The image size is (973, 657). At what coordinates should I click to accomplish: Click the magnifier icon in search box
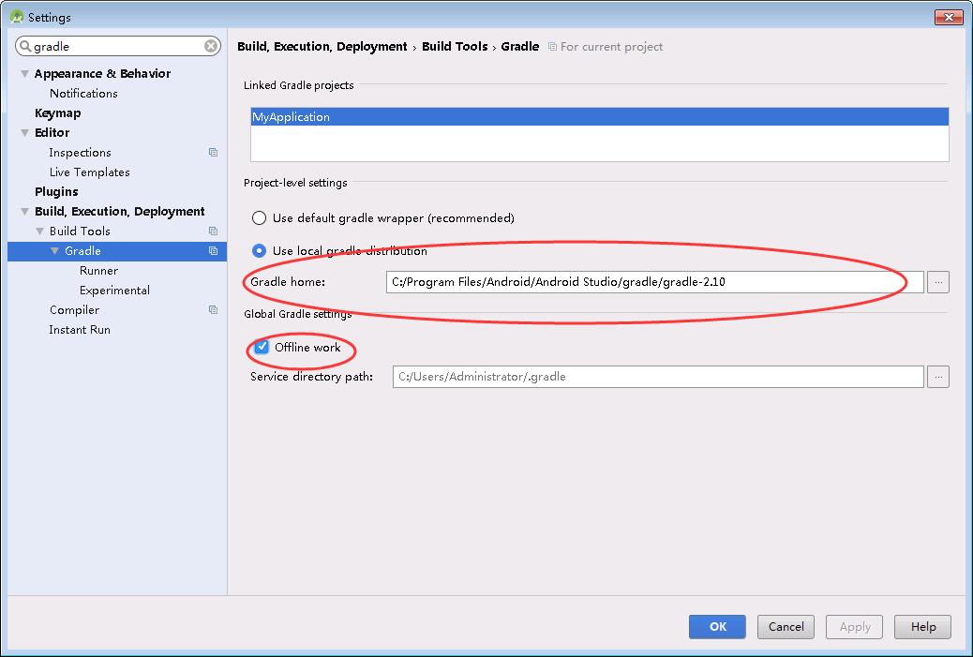coord(24,46)
